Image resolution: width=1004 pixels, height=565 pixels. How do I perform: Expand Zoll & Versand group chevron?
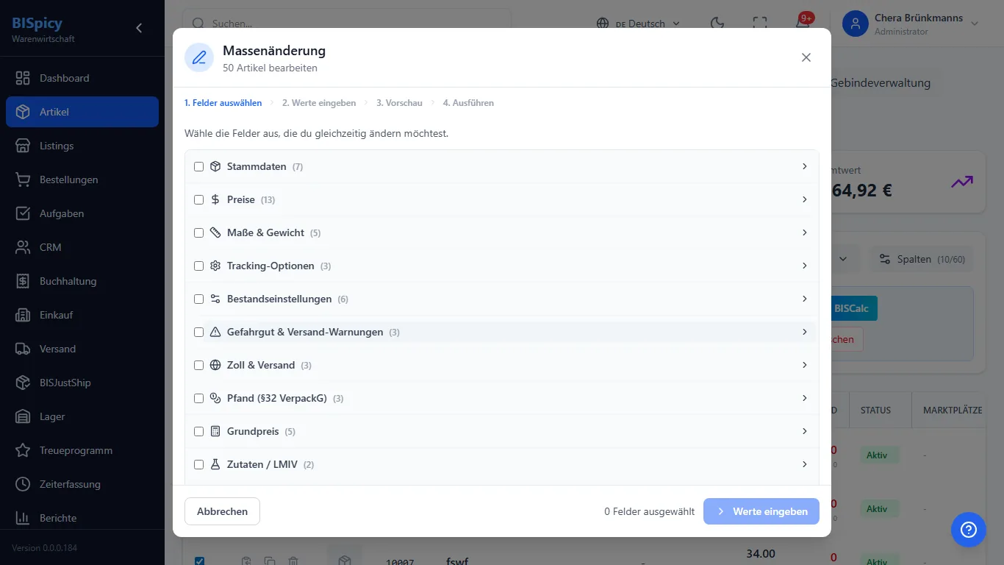pyautogui.click(x=805, y=365)
